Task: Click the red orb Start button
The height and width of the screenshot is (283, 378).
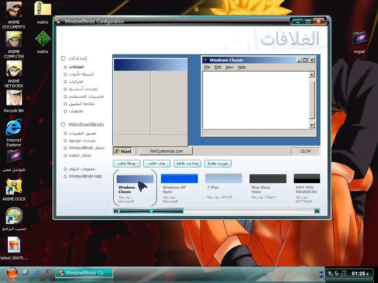Action: pos(12,273)
